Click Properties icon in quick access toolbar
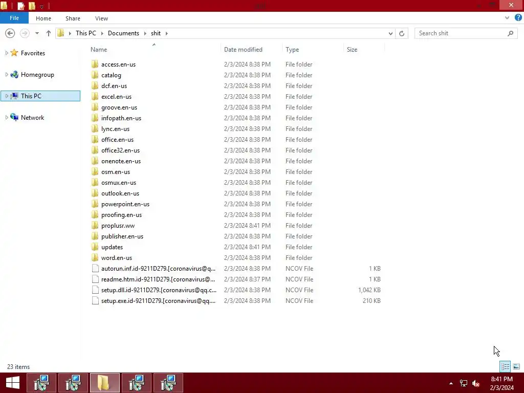The width and height of the screenshot is (524, 393). coord(21,6)
